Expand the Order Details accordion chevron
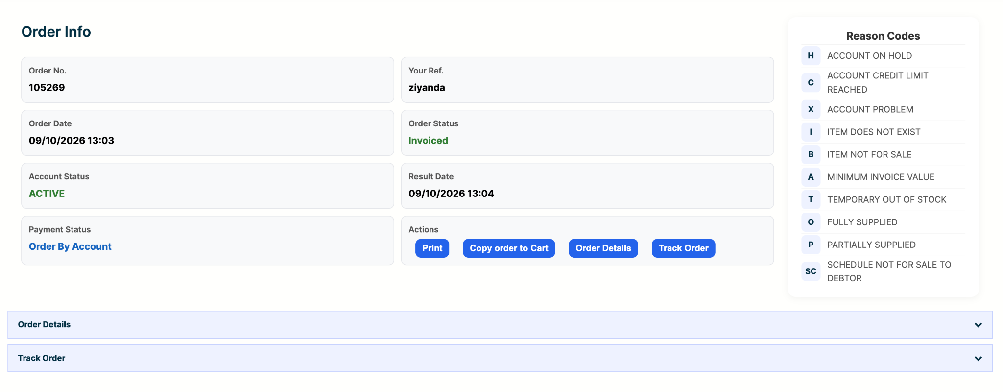The height and width of the screenshot is (392, 1003). point(978,325)
